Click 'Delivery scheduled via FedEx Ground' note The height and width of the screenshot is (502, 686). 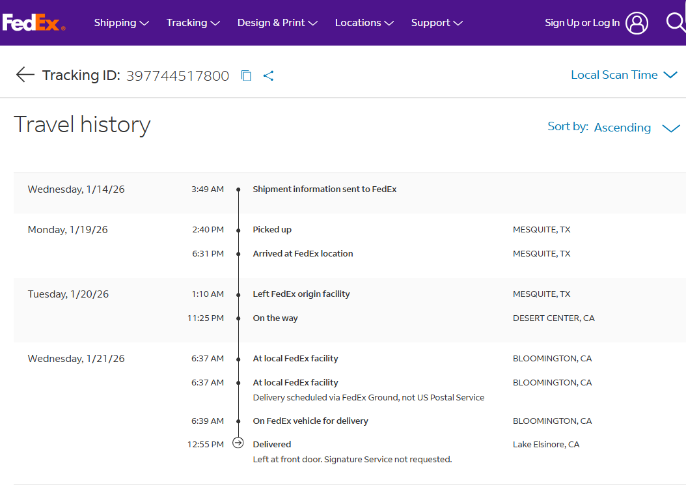(368, 397)
